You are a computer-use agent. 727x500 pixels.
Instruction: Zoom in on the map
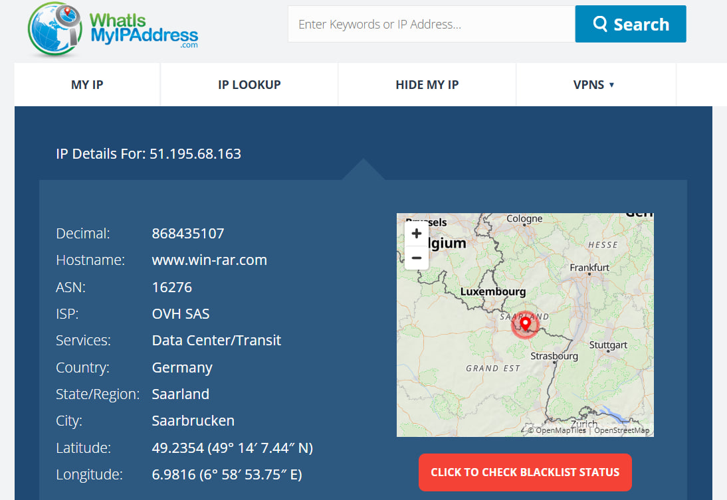pos(416,234)
